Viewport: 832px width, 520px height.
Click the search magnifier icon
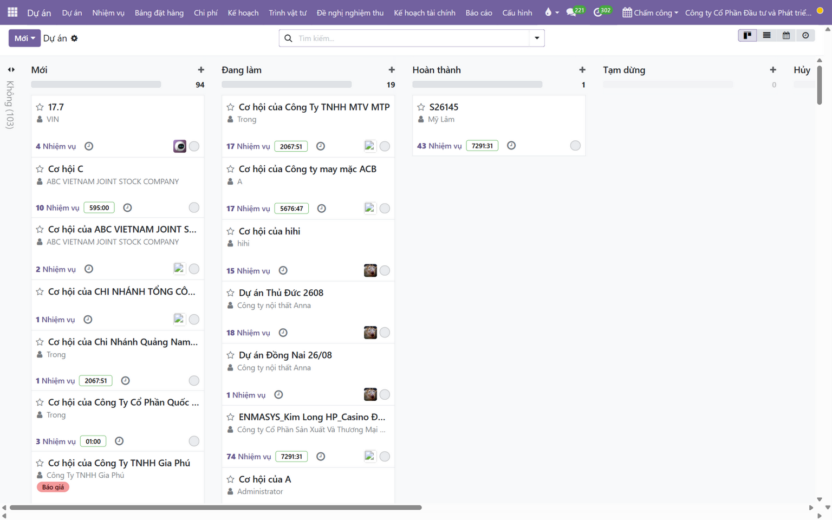point(288,38)
